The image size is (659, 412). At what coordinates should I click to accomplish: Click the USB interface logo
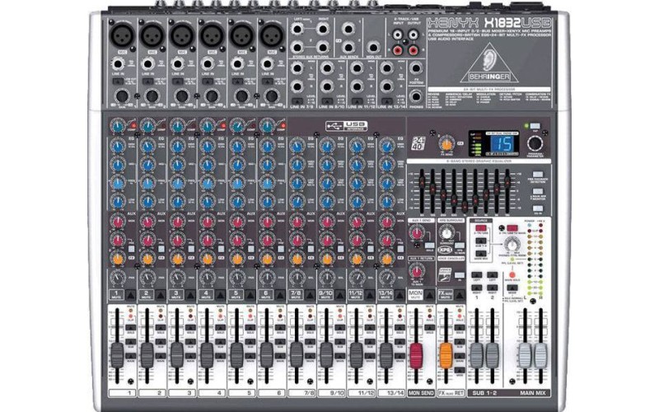346,125
